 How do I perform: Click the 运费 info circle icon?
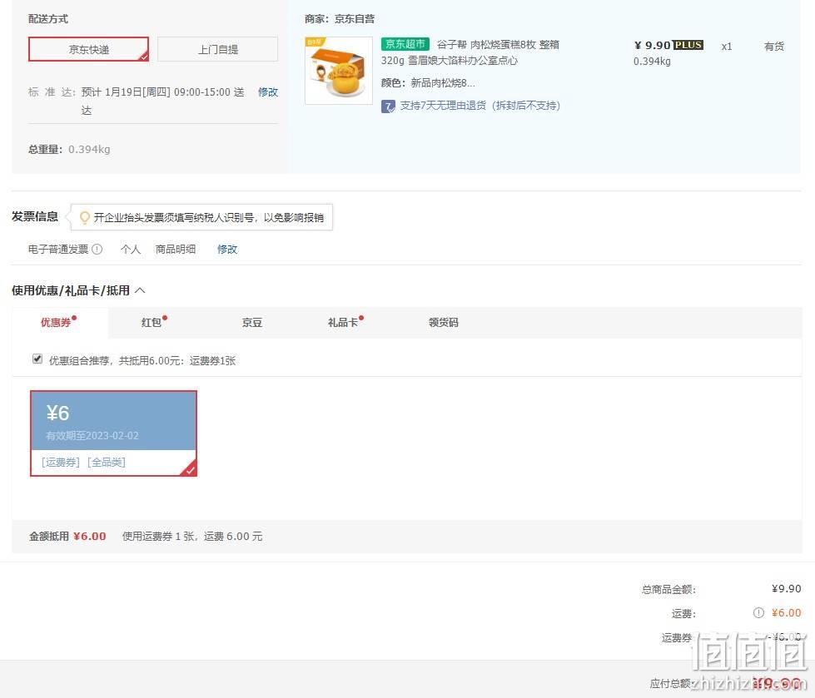click(758, 613)
